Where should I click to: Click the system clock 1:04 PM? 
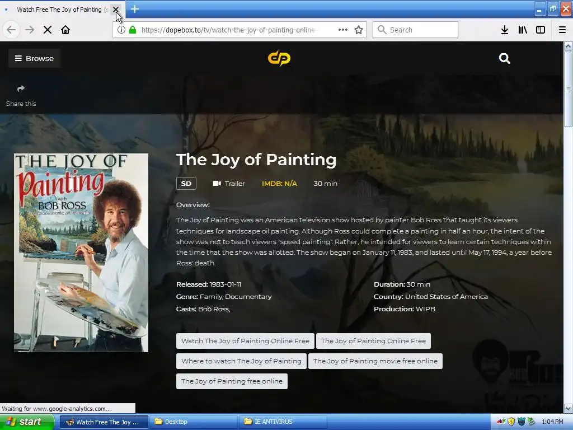(x=552, y=422)
